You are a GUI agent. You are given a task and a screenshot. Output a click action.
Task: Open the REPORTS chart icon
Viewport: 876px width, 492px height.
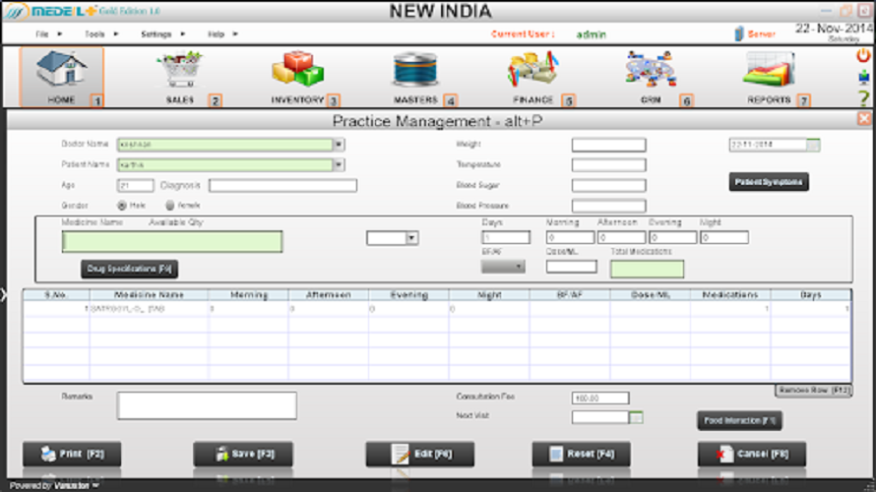(769, 69)
